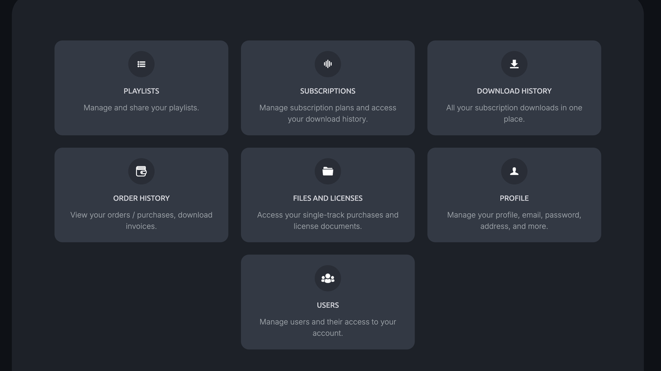This screenshot has width=661, height=371.
Task: Open the FILES AND LICENSES heading
Action: click(328, 198)
